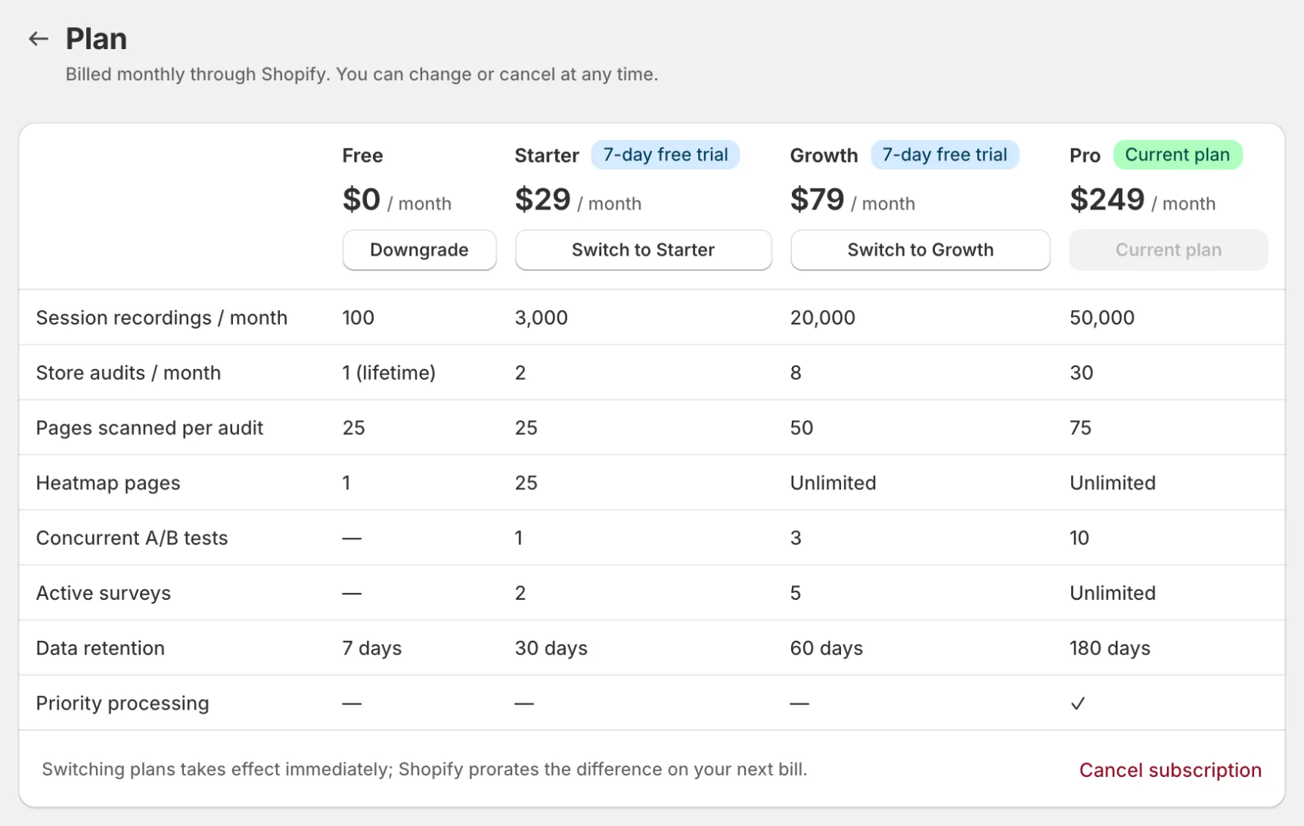Screen dimensions: 1304x826
Task: Click the disabled Current plan button
Action: pos(1168,250)
